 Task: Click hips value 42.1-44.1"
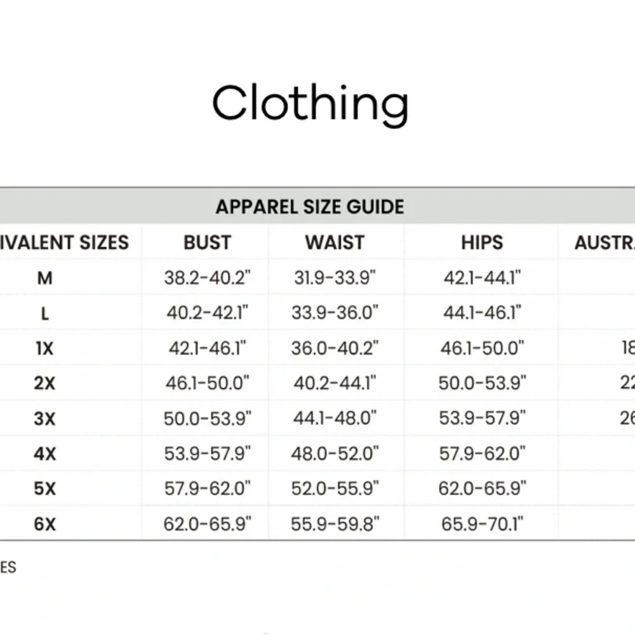pyautogui.click(x=482, y=278)
